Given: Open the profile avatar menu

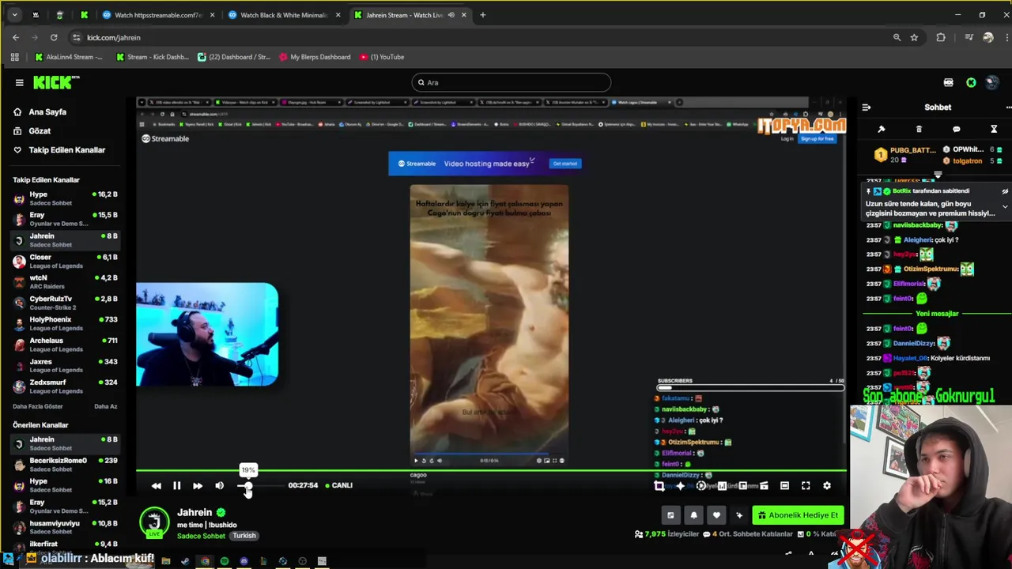Looking at the screenshot, I should [x=992, y=82].
